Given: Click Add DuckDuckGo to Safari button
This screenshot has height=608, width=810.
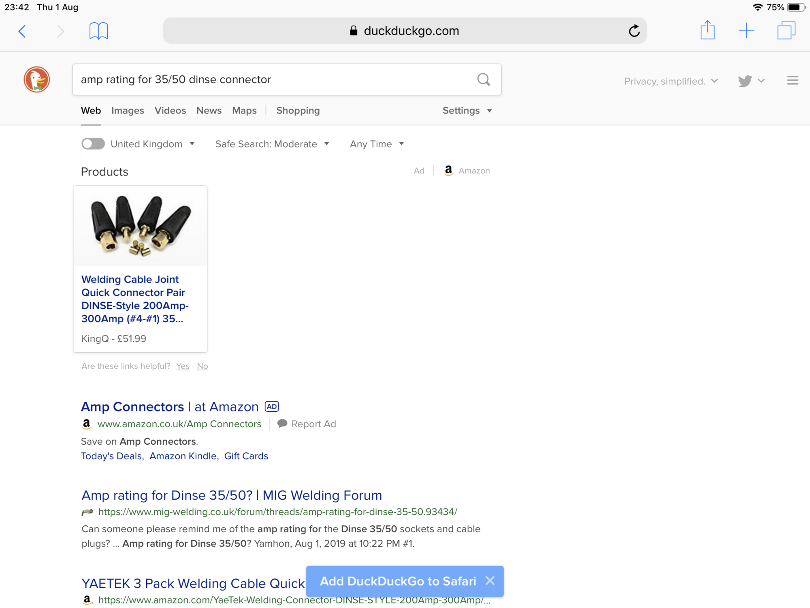Looking at the screenshot, I should [x=398, y=581].
